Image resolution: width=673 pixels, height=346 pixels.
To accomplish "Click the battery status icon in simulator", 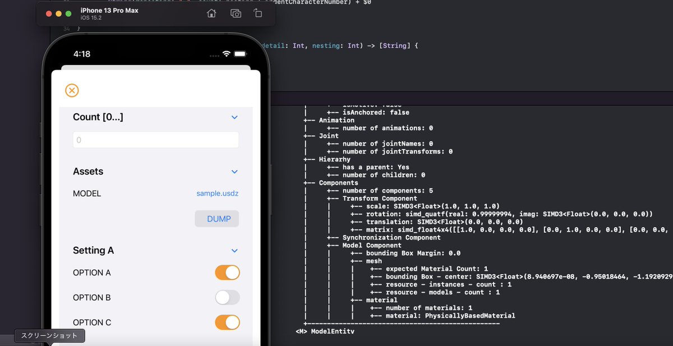I will (241, 54).
